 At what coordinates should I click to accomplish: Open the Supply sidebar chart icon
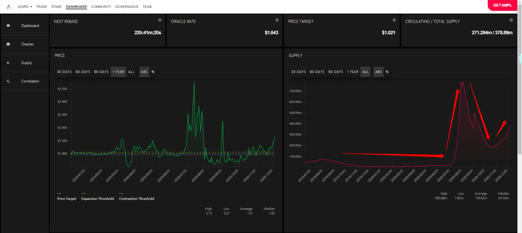coord(8,62)
